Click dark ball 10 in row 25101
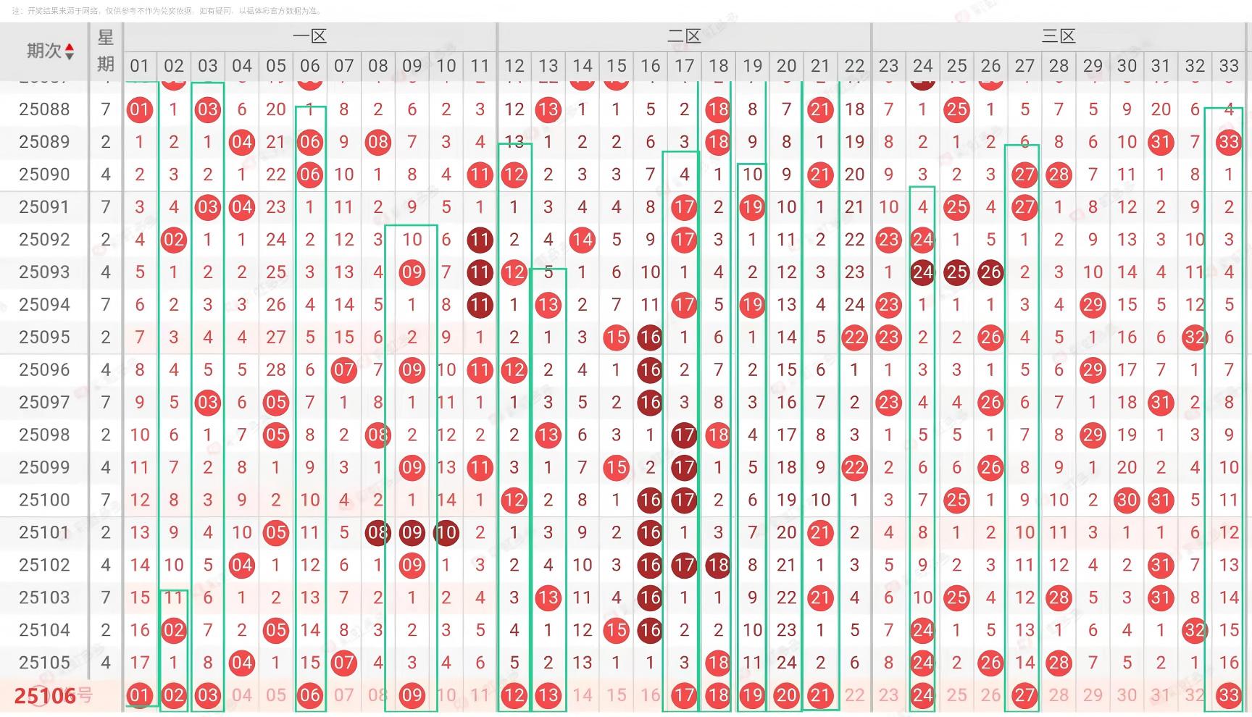Screen dimensions: 1252x717 [446, 533]
